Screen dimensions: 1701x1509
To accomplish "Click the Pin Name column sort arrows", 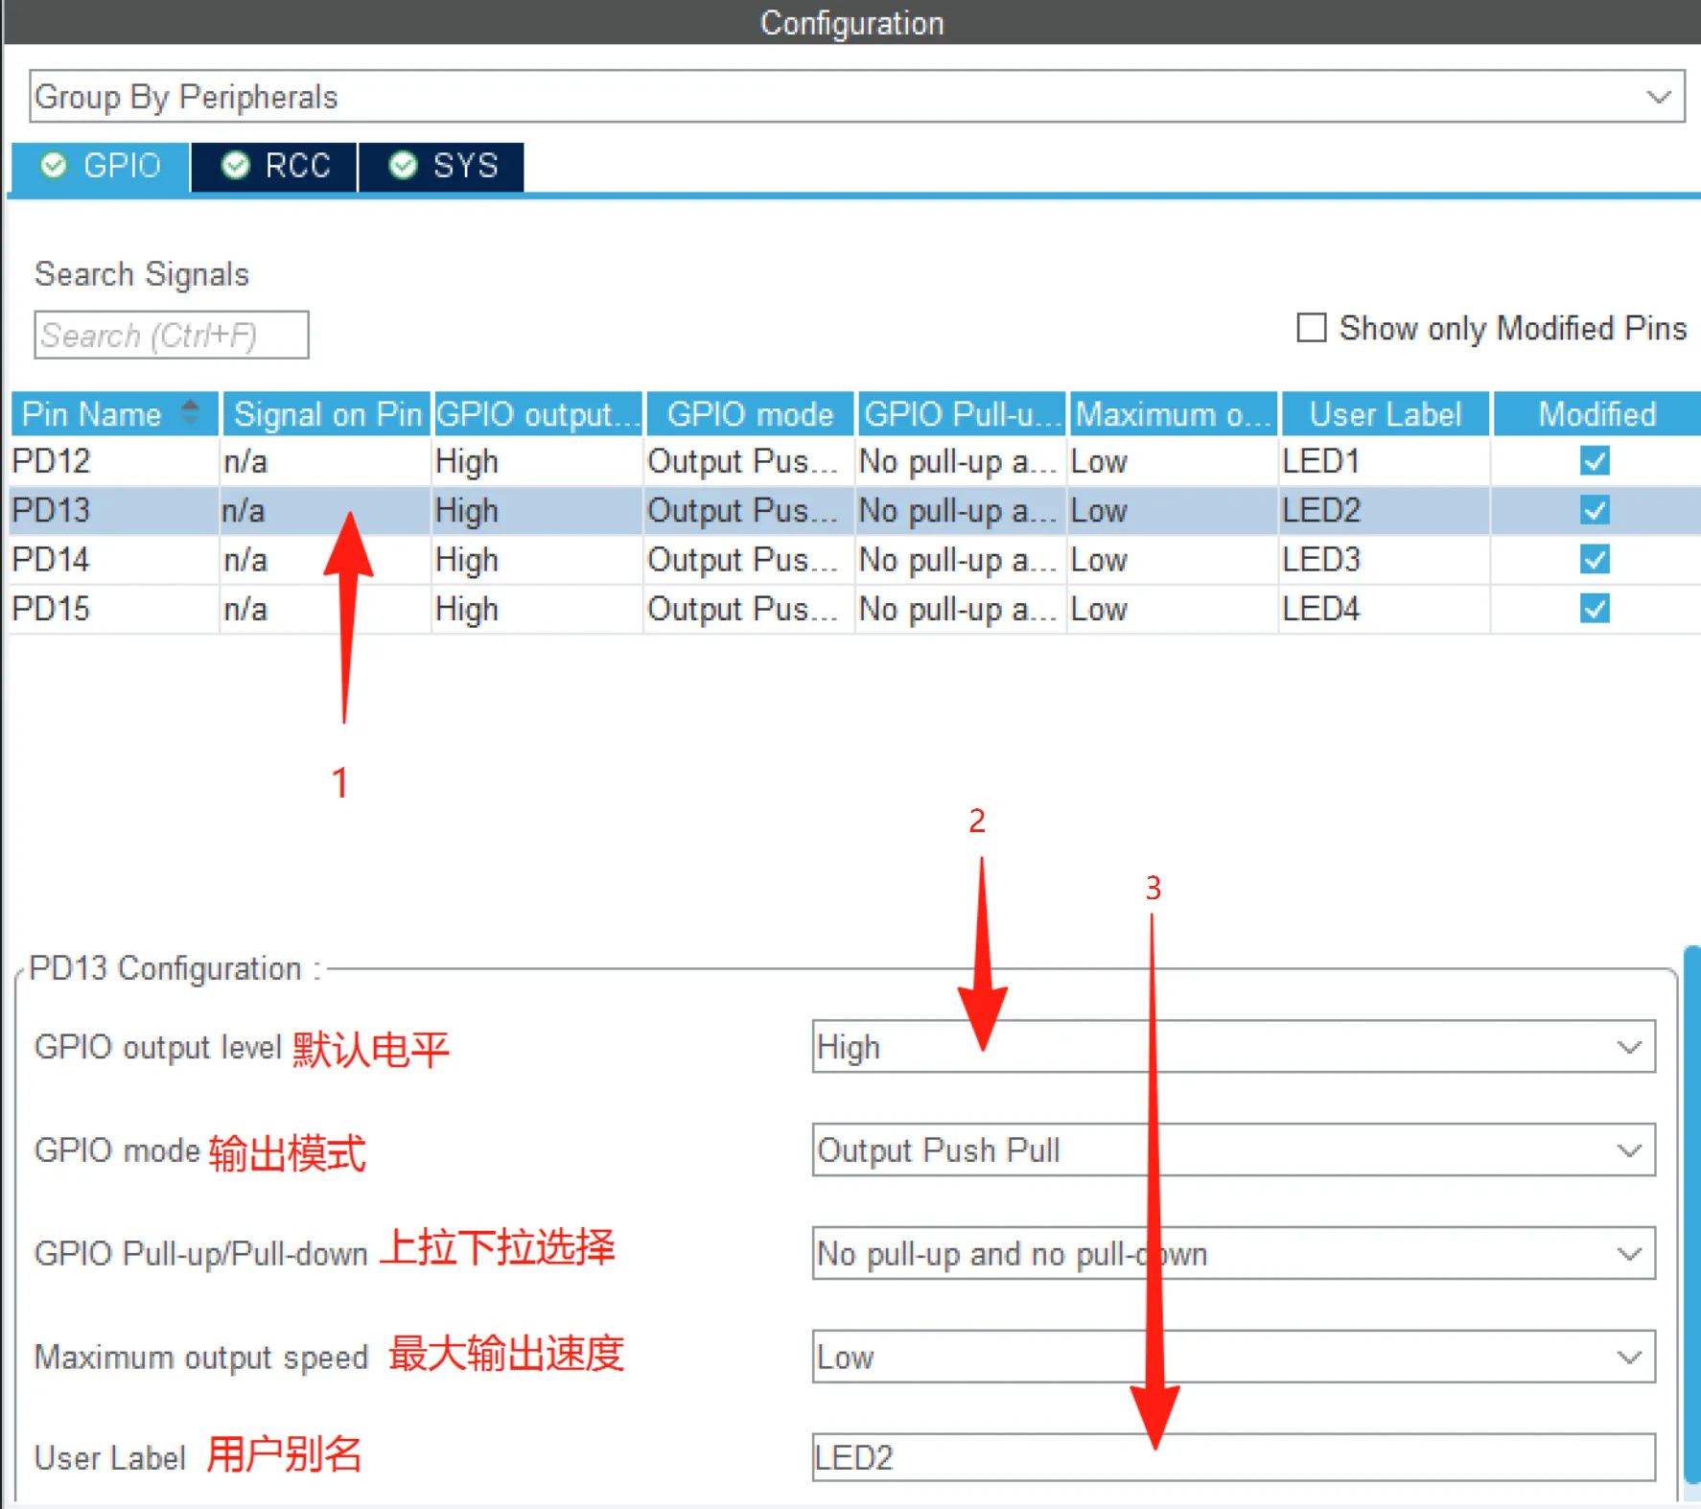I will tap(189, 412).
